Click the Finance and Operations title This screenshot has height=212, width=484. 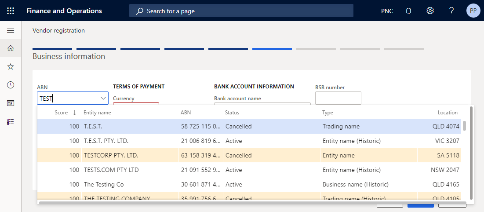[64, 11]
